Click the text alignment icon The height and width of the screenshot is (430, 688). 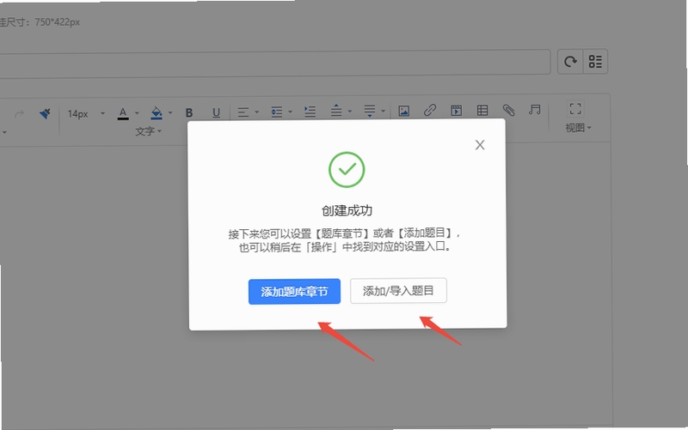243,112
